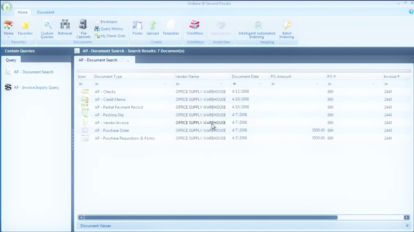
Task: Open PO Amount filter dropdown
Action: click(317, 84)
